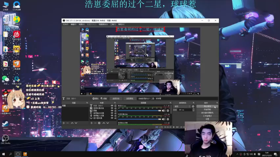
Task: Mute the 麦克风/Aux channel speaker icon
Action: (x=163, y=111)
